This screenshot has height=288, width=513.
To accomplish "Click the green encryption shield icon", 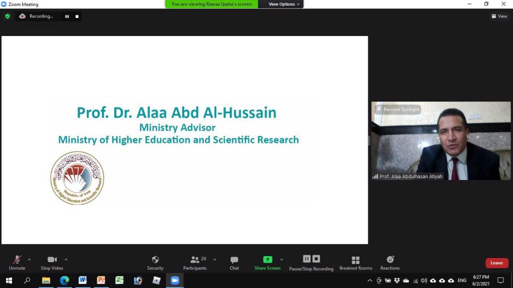I will (x=7, y=16).
